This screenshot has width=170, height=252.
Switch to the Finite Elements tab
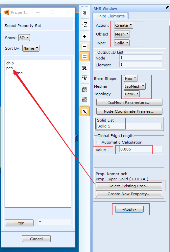(x=110, y=16)
